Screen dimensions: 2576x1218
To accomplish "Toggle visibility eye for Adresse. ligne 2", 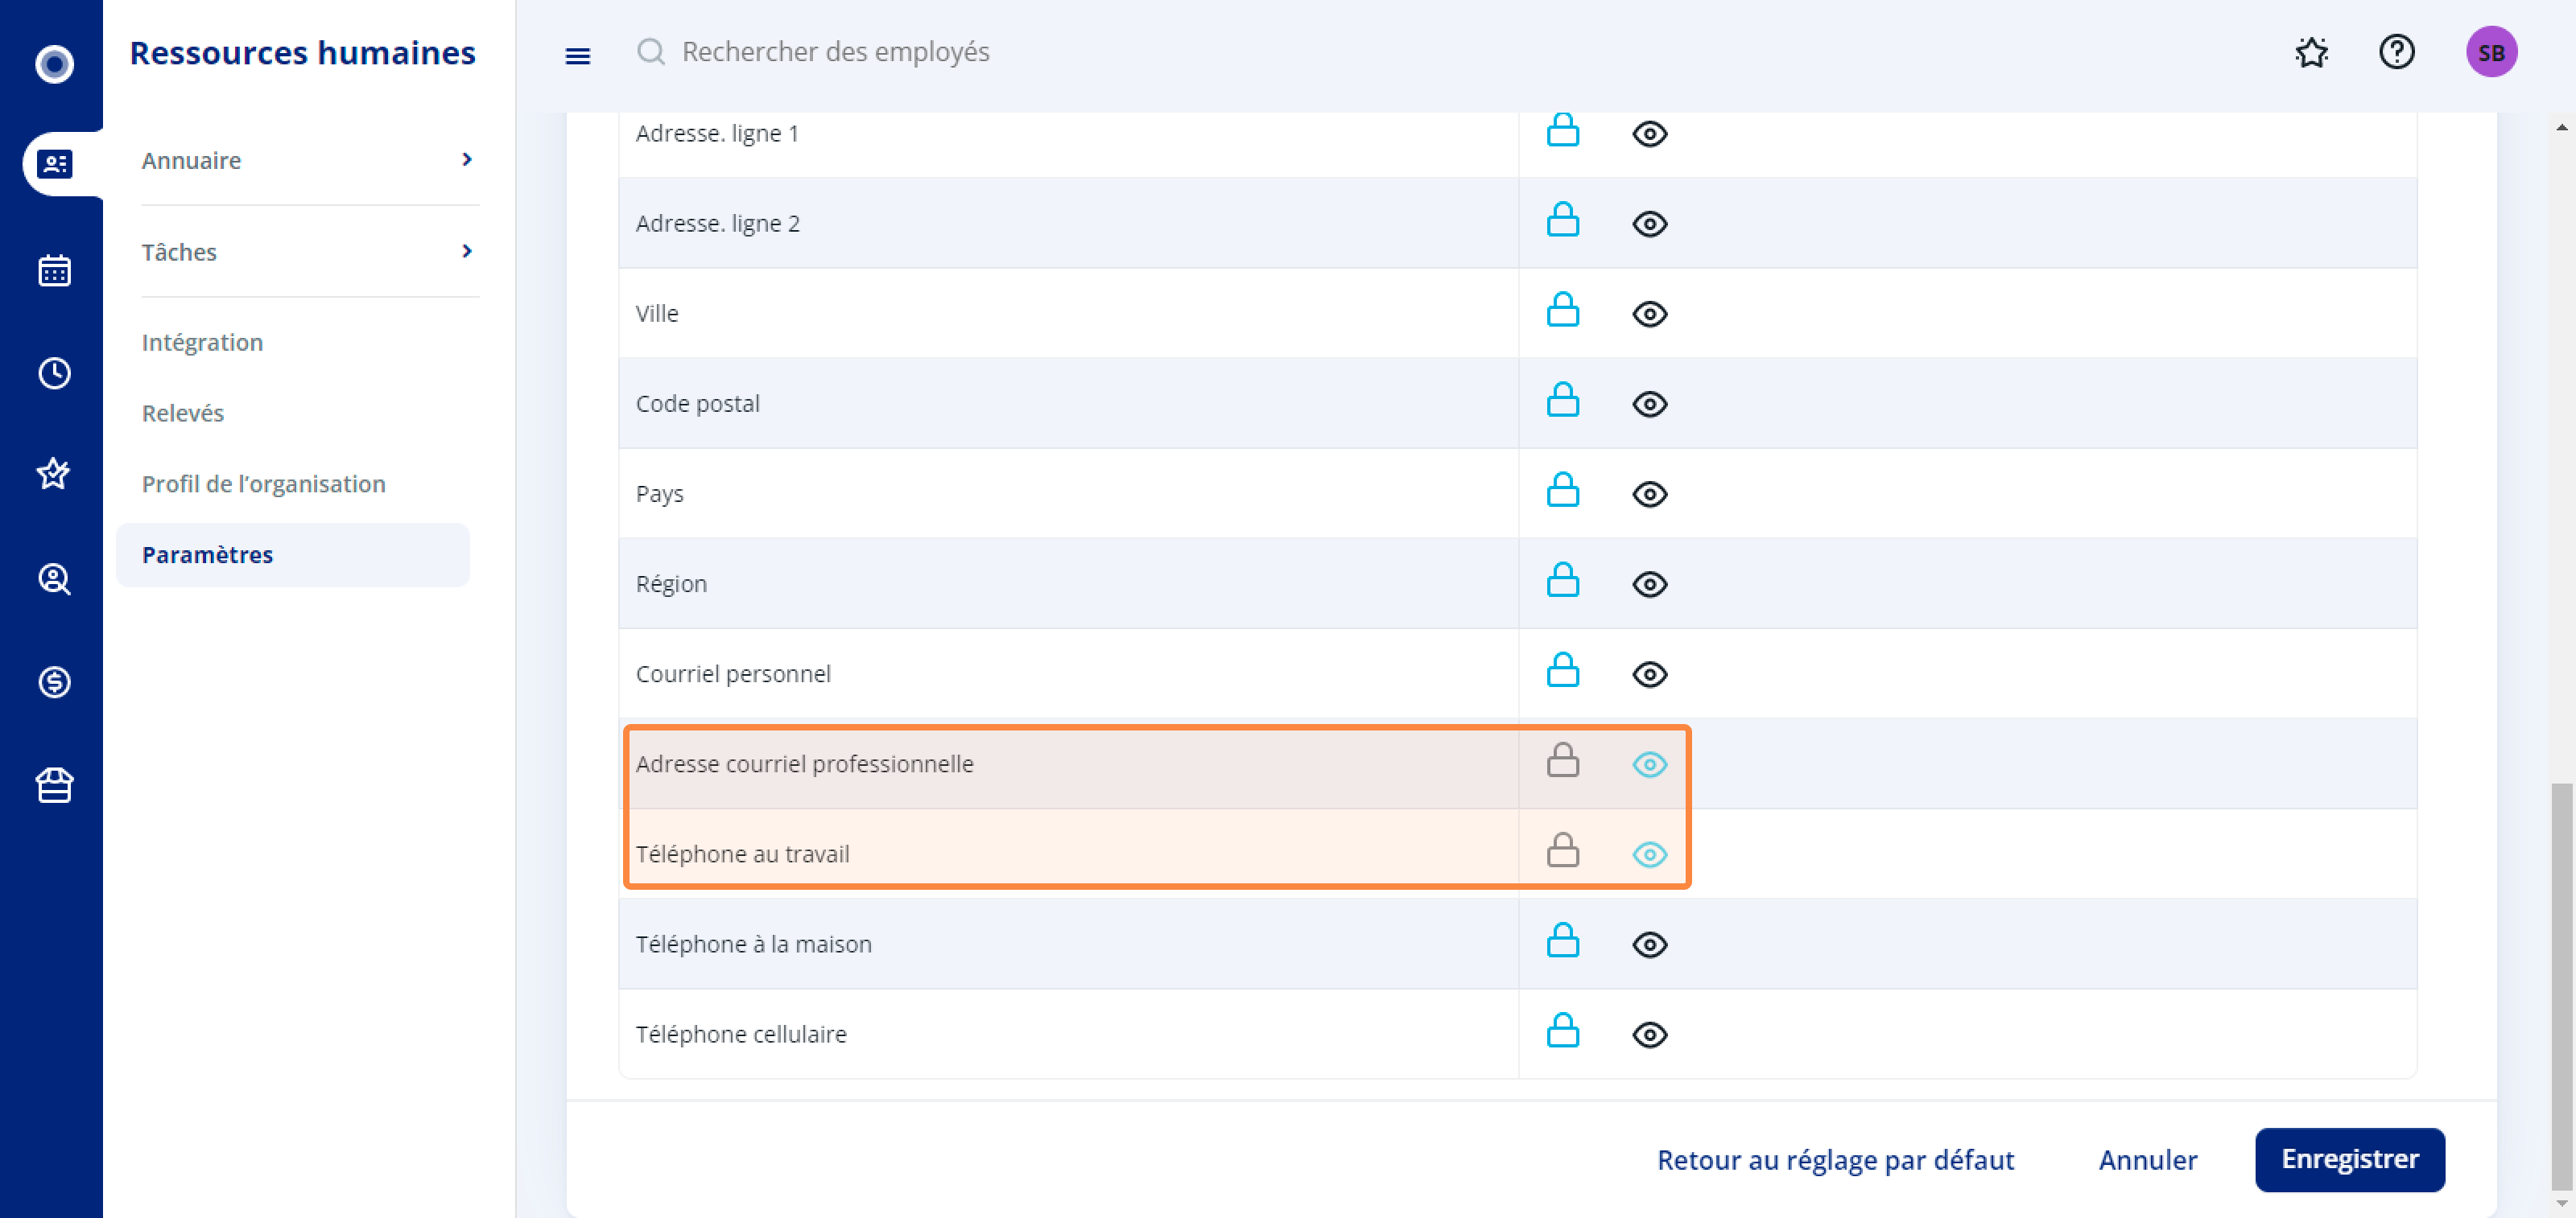I will (1649, 224).
